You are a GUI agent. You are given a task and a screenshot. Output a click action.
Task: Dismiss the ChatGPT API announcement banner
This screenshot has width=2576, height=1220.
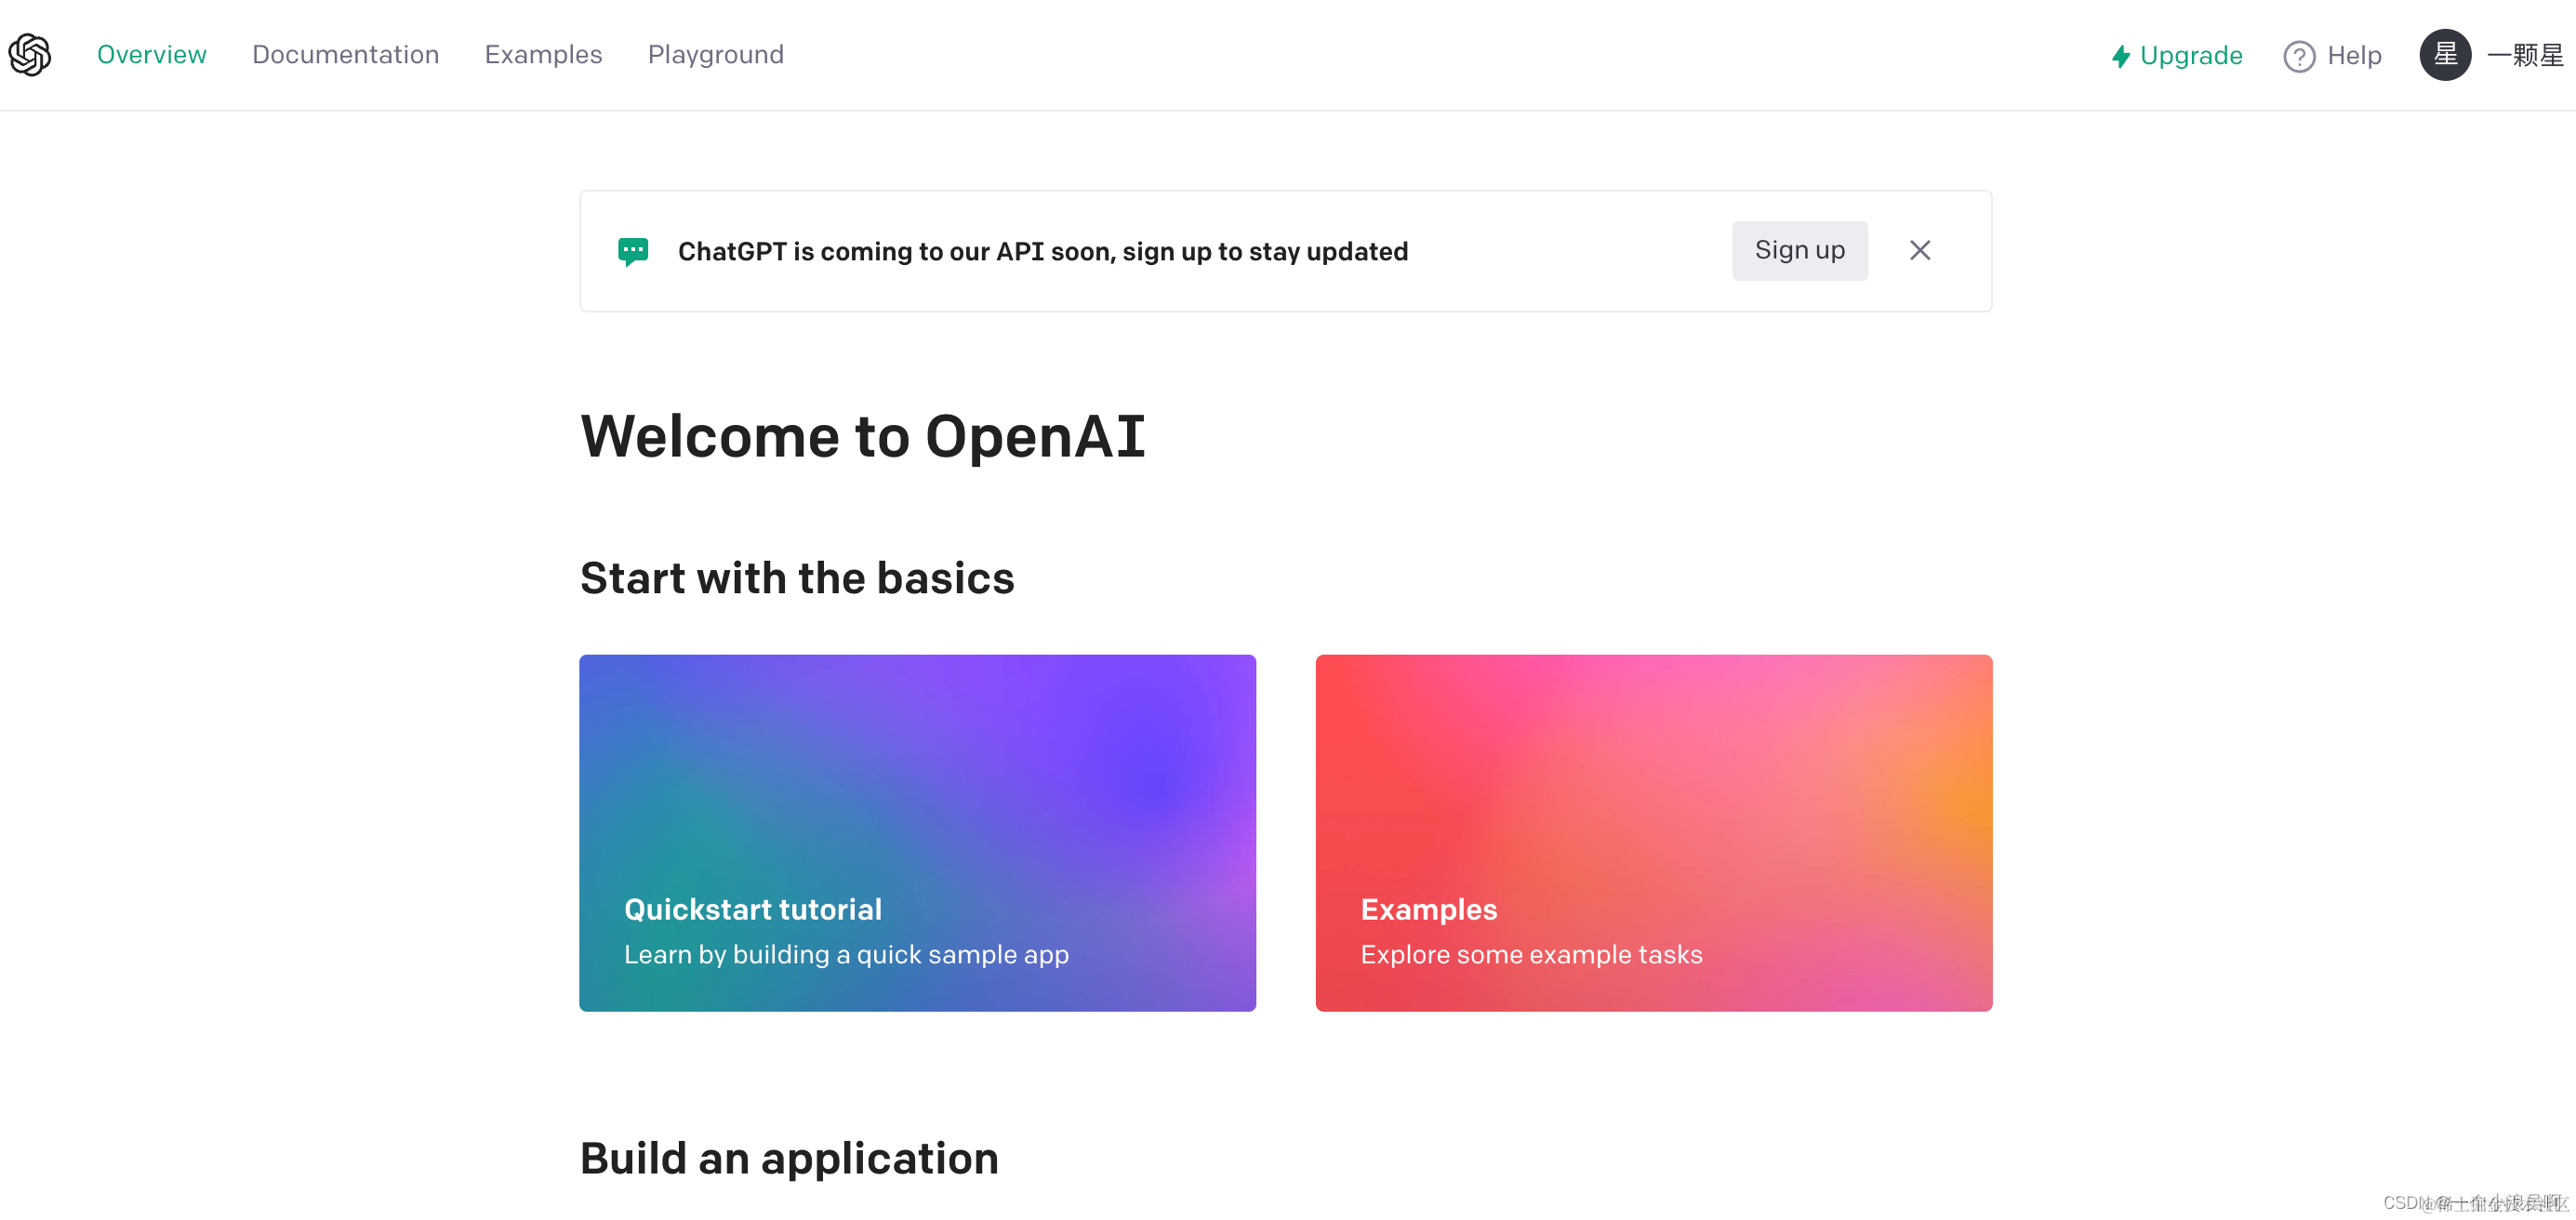click(x=1919, y=250)
